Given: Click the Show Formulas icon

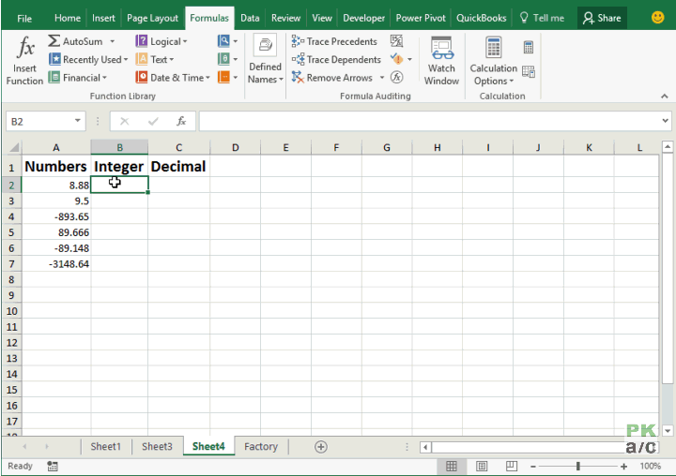Looking at the screenshot, I should 396,41.
